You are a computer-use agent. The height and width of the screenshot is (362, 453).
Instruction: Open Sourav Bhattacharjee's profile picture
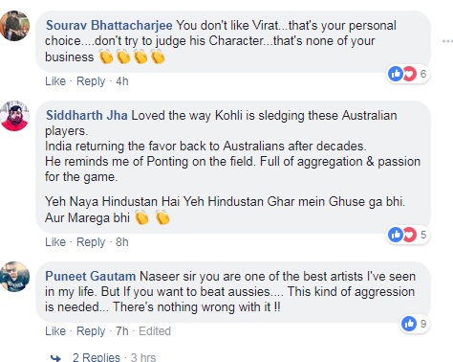coord(14,26)
